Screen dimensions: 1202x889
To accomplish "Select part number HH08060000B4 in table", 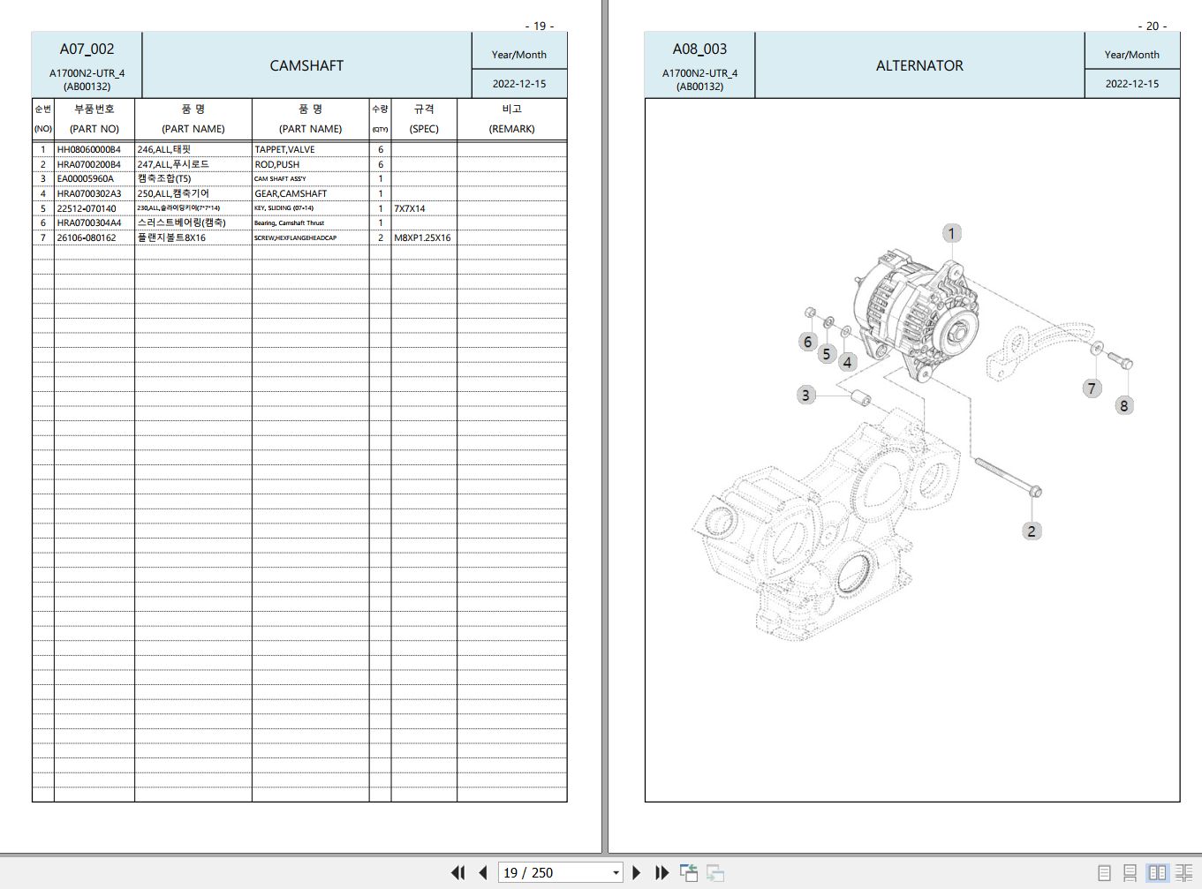I will click(x=89, y=150).
